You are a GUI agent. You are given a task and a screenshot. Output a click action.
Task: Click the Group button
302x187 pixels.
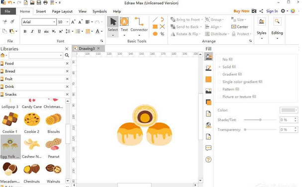coord(214,19)
